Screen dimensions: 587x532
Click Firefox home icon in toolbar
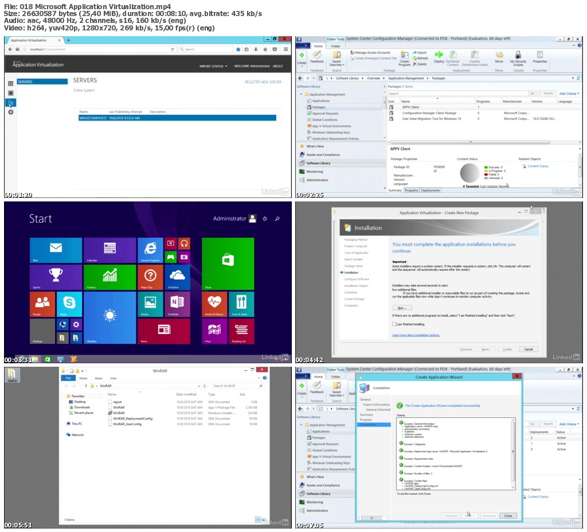265,49
